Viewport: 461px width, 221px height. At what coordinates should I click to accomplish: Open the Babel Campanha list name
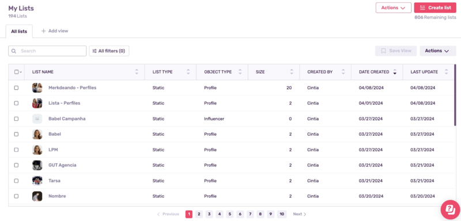(67, 119)
